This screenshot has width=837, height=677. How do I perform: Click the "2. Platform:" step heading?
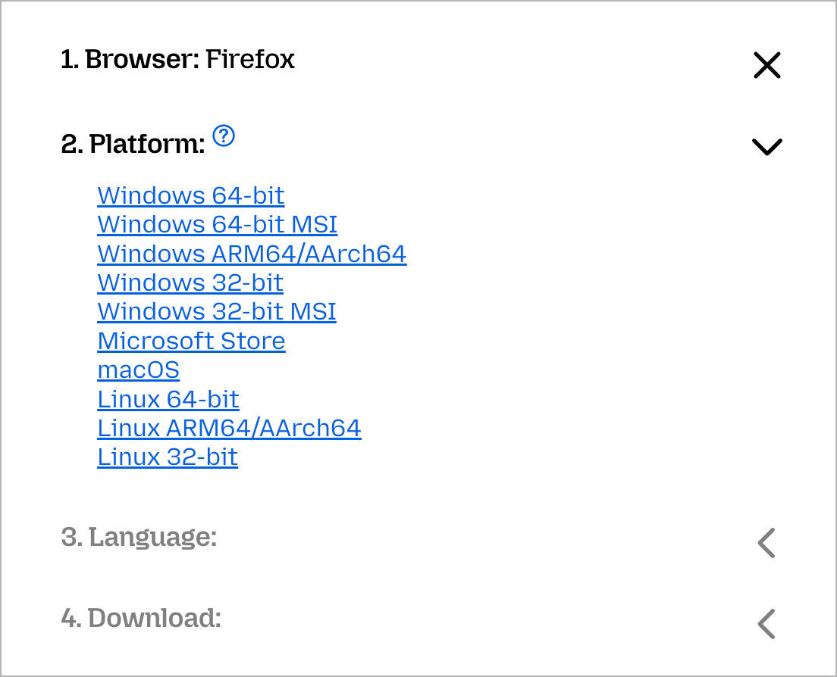tap(133, 144)
